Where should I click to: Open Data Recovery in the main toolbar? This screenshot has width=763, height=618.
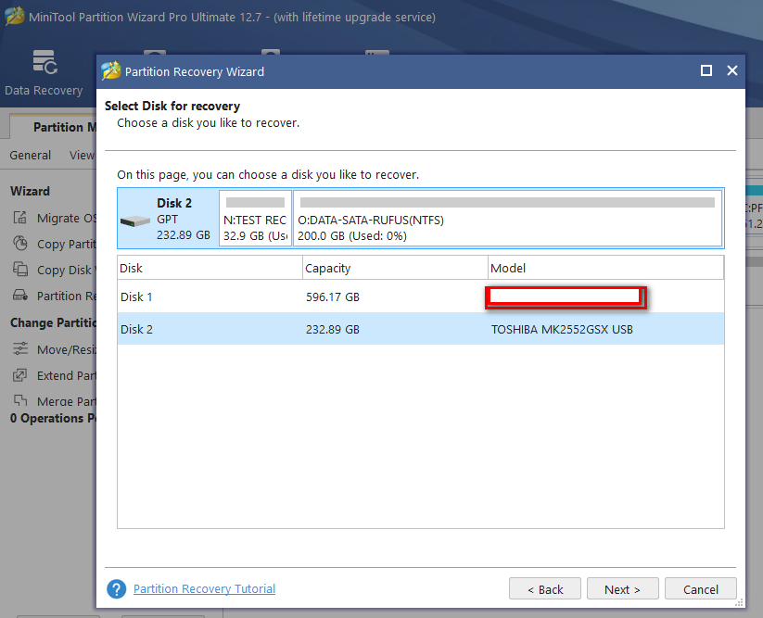44,73
